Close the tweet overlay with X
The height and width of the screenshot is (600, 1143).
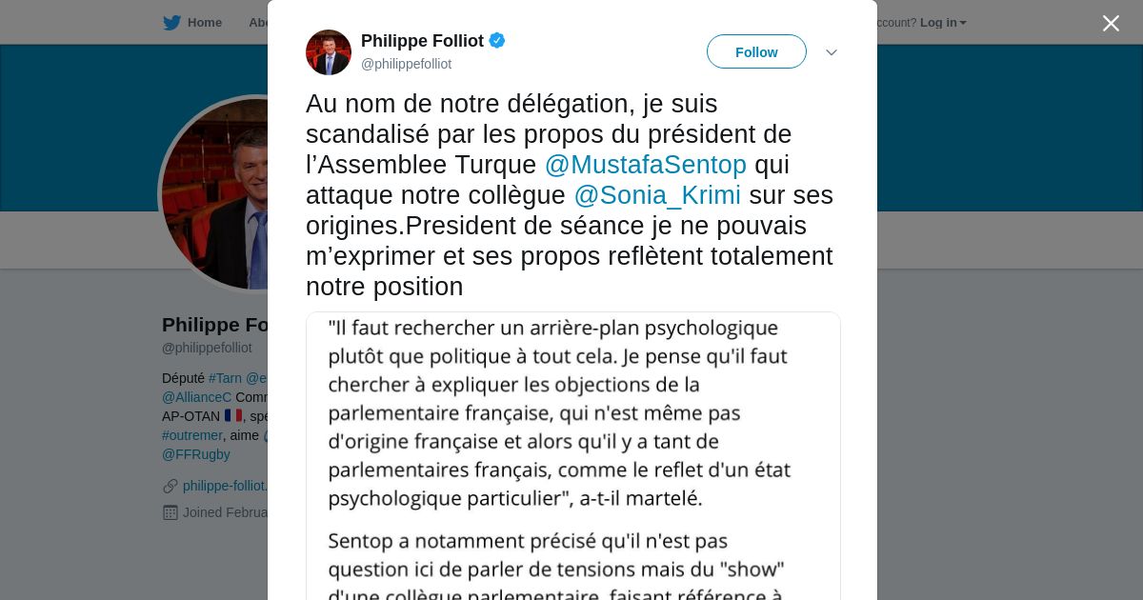[x=1111, y=24]
